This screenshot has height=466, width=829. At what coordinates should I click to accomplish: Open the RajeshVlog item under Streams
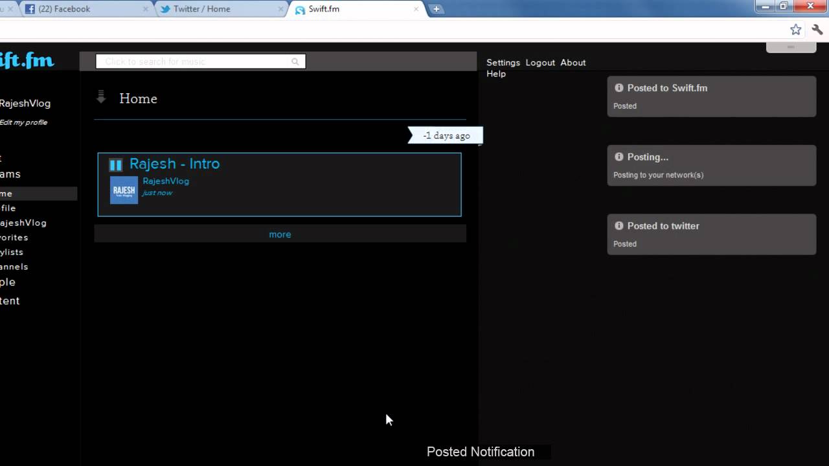tap(23, 223)
